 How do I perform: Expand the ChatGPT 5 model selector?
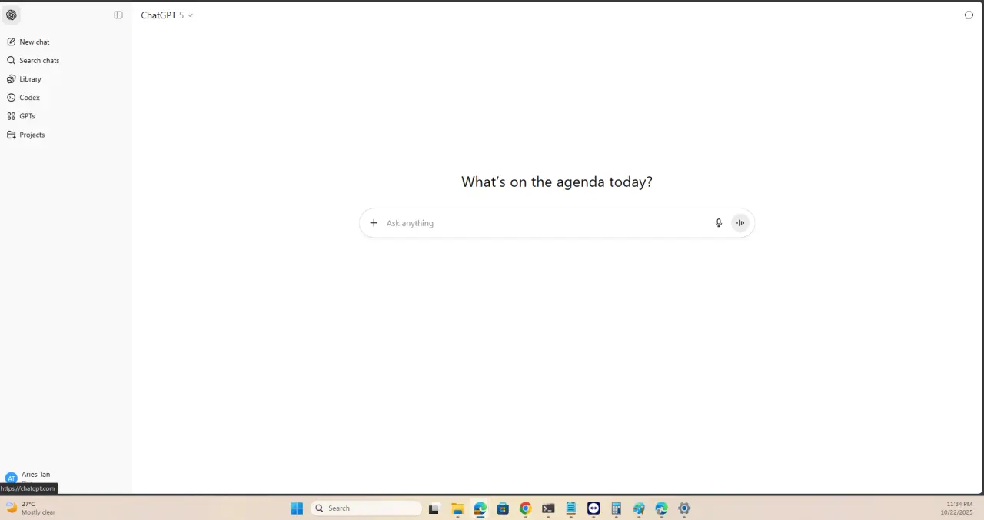coord(167,15)
